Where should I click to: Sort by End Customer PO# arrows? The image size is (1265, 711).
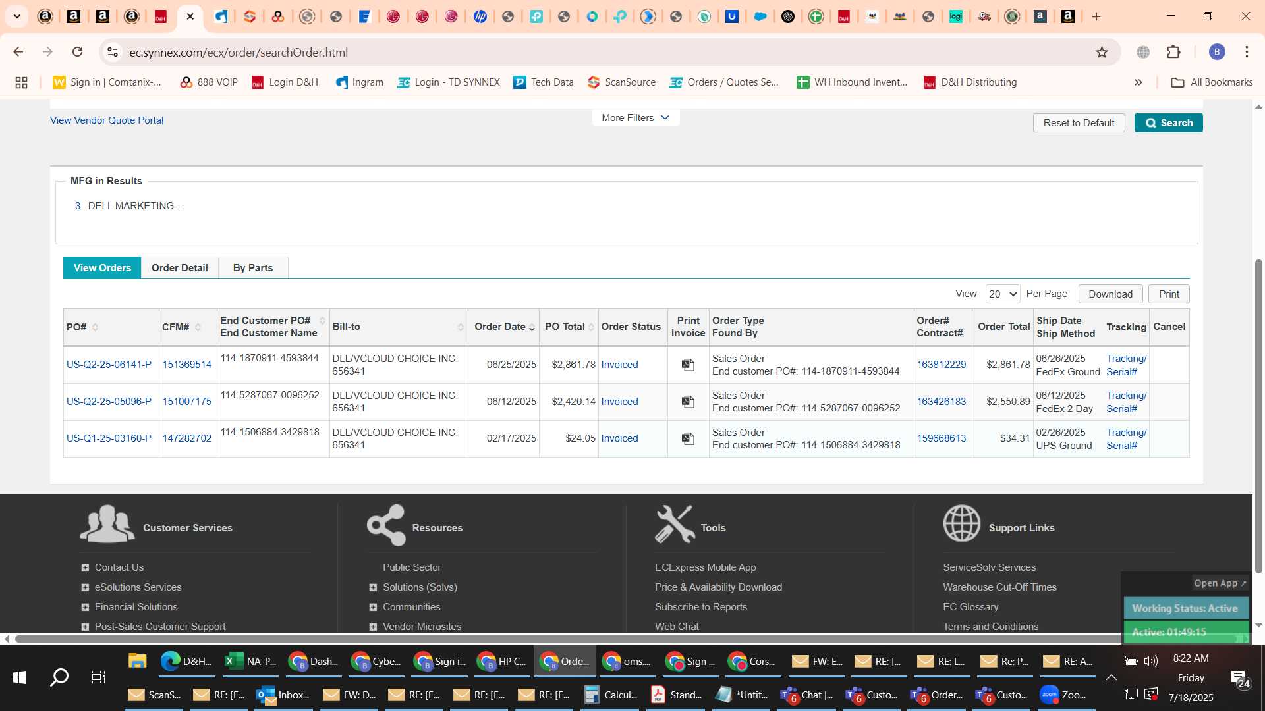point(322,321)
